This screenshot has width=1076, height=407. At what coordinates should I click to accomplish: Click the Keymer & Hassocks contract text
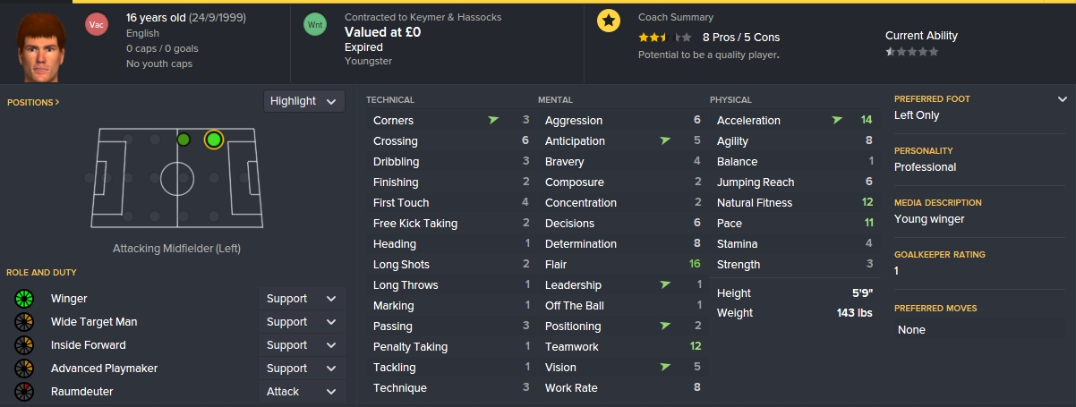(x=423, y=17)
